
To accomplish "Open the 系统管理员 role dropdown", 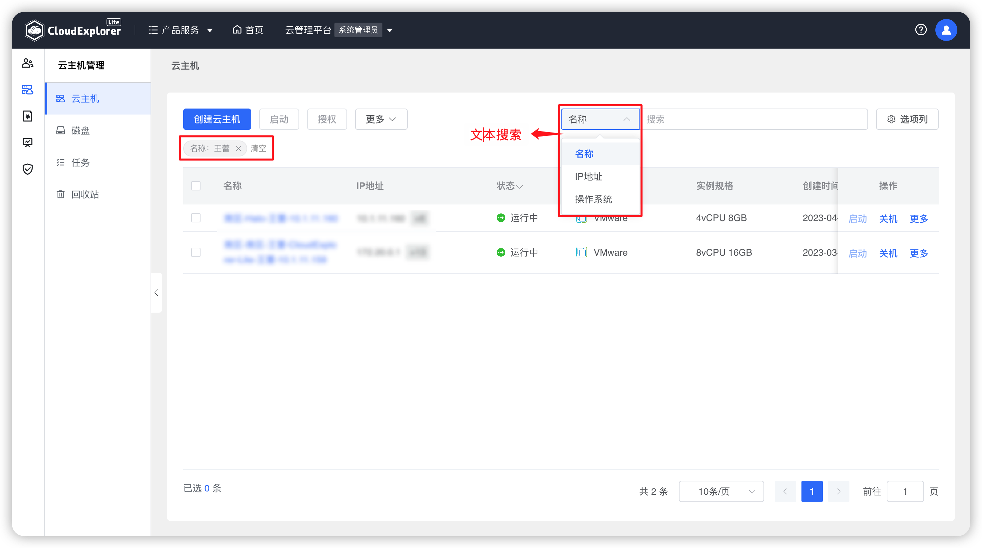I will coord(364,30).
